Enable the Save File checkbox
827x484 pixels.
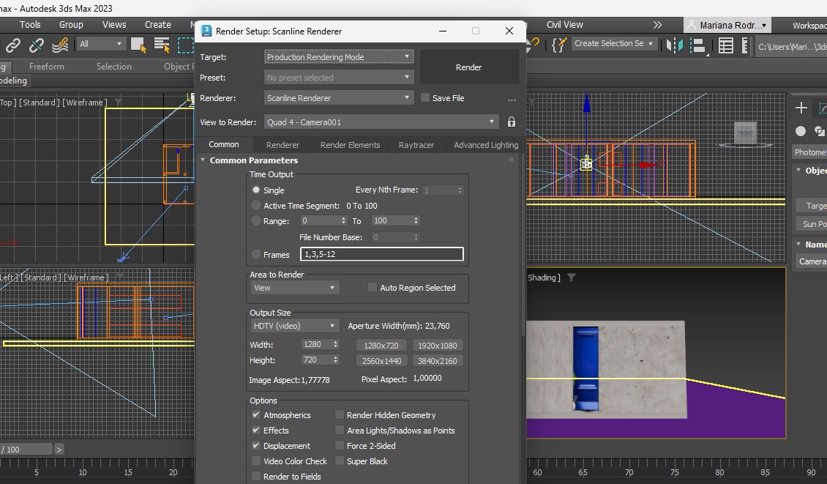click(425, 98)
